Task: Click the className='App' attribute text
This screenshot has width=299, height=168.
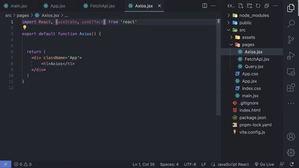Action: click(x=62, y=58)
